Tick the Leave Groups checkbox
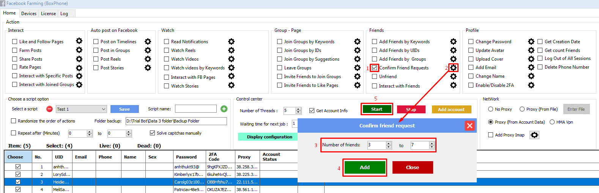Screen dimensions: 599x193 (279, 67)
